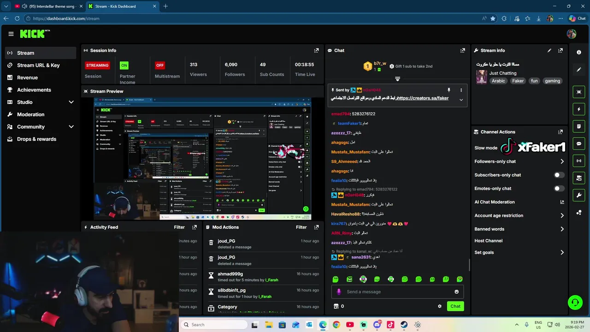590x332 pixels.
Task: Open Stream in the sidebar
Action: (x=41, y=53)
